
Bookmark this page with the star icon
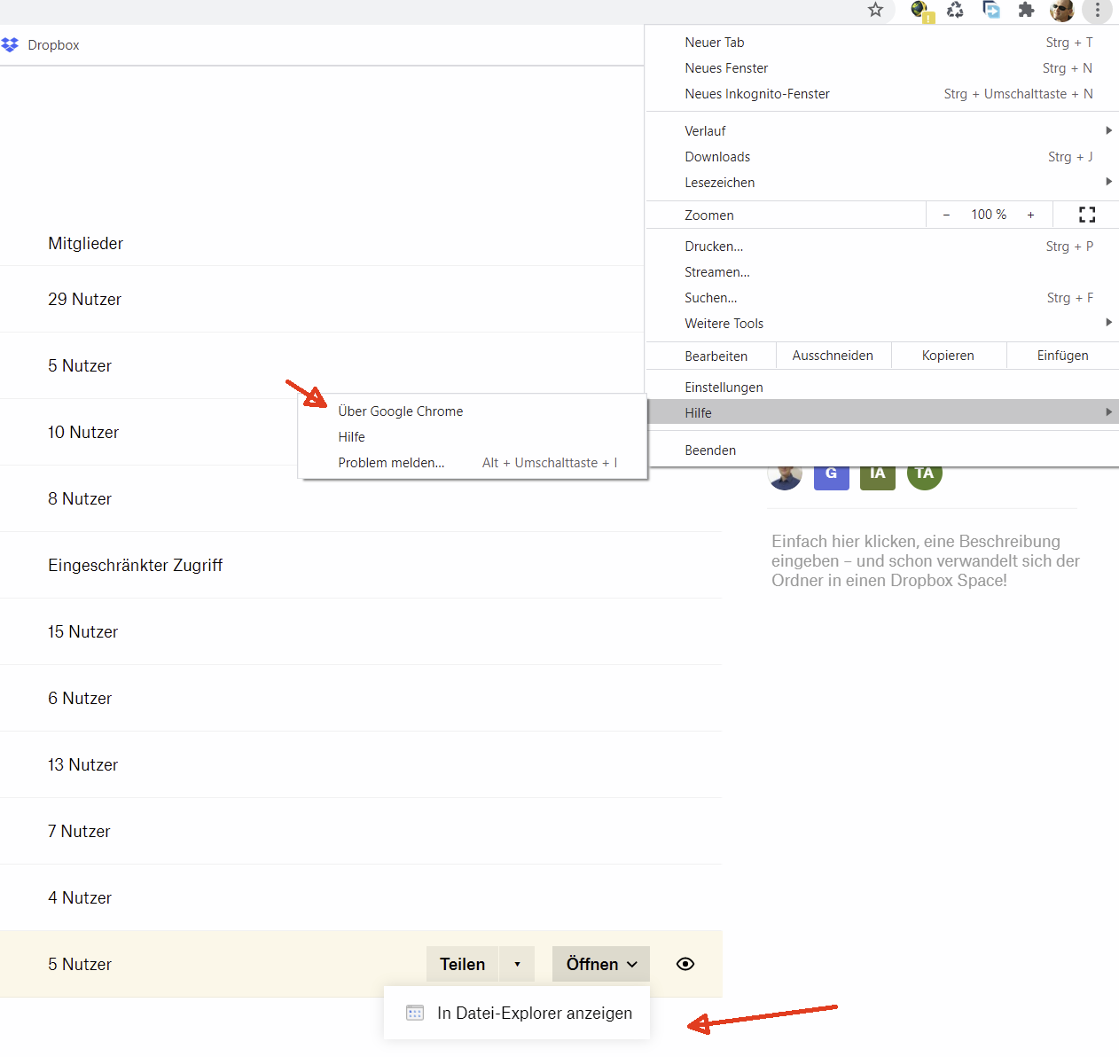pyautogui.click(x=875, y=10)
